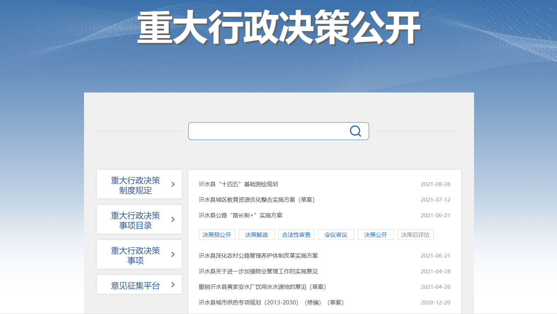Open 沂水县公路“路长制+”实施方案 link

(x=240, y=215)
